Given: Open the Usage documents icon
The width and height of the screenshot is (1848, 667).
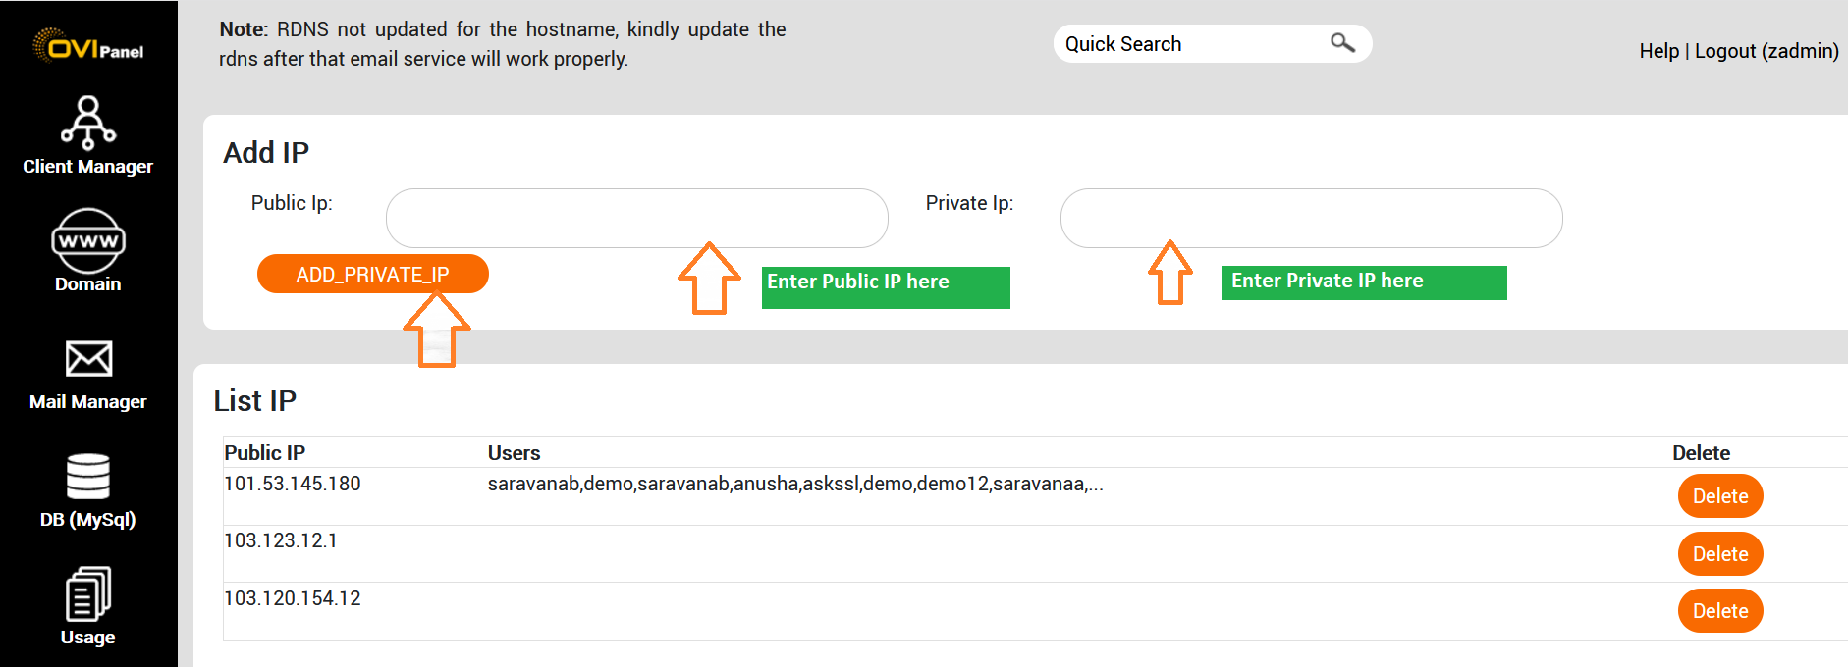Looking at the screenshot, I should click(x=88, y=594).
